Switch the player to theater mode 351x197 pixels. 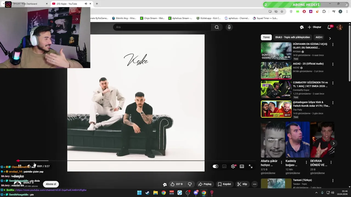[242, 166]
